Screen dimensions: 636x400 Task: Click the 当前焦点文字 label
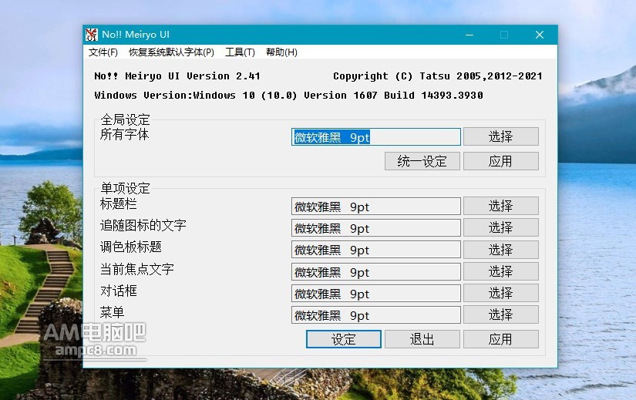tap(137, 268)
